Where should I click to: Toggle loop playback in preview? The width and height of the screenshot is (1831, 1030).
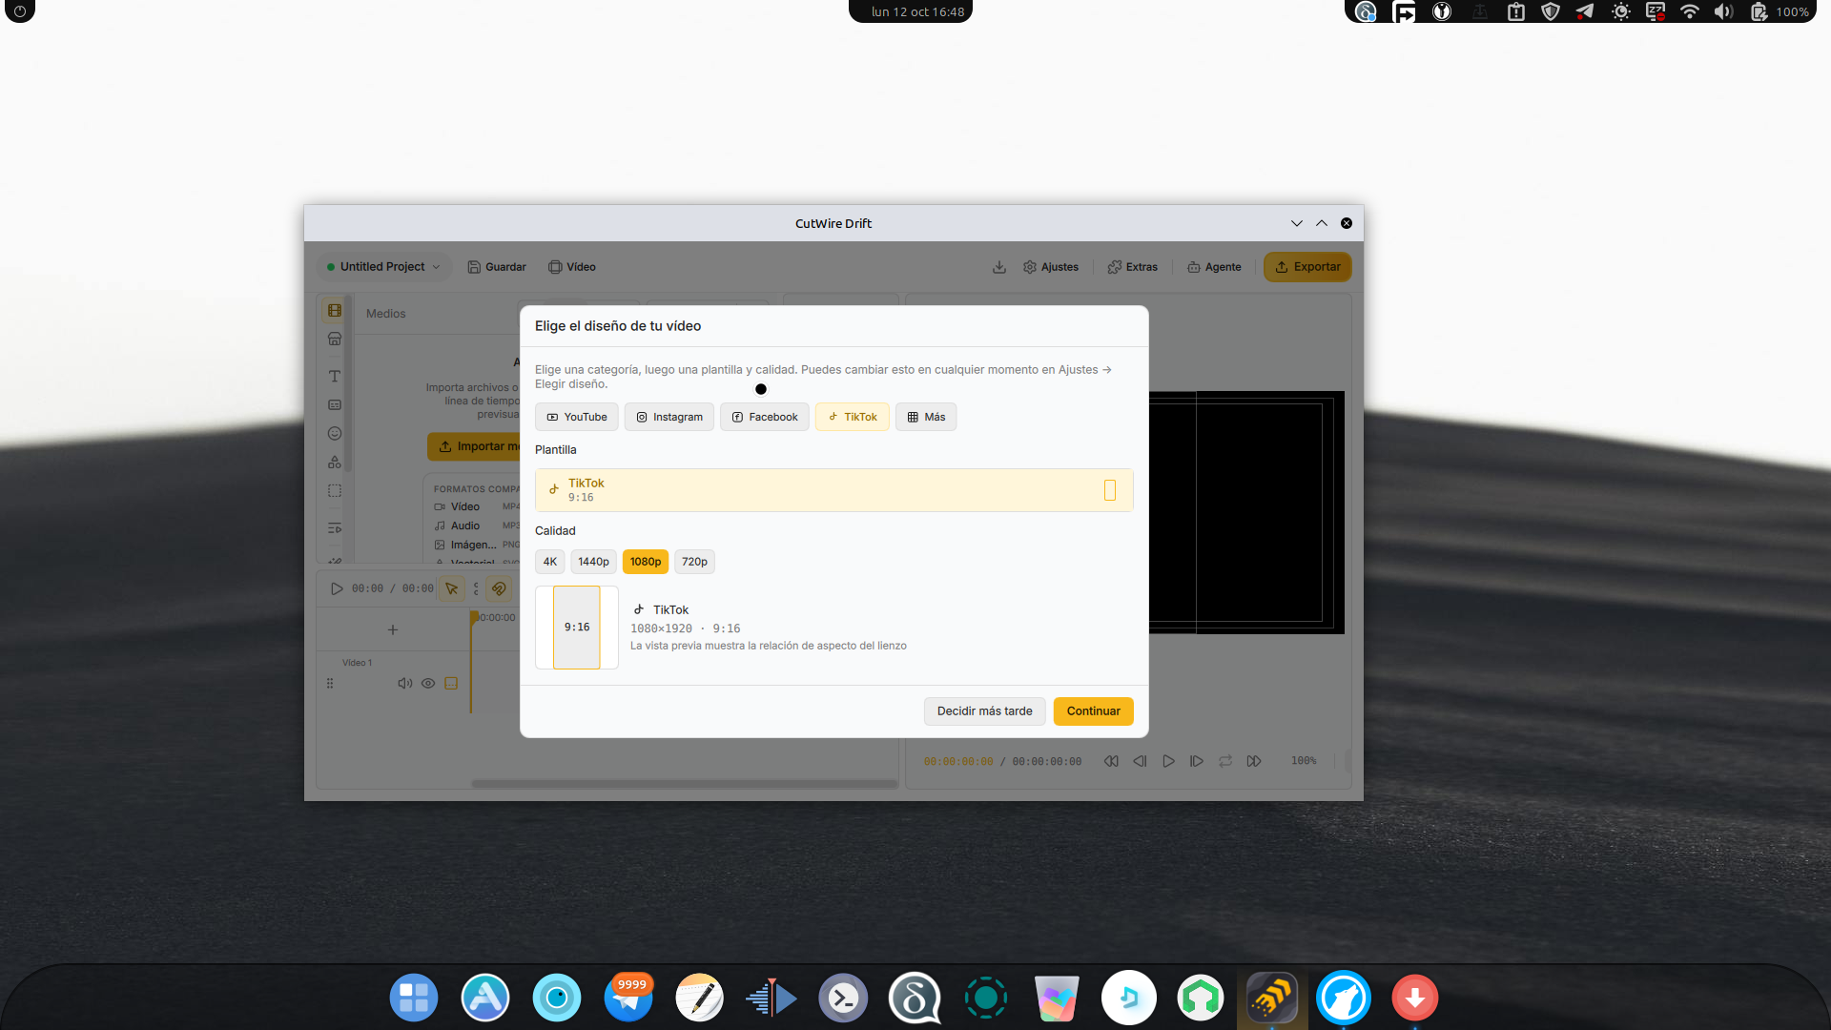click(1225, 761)
